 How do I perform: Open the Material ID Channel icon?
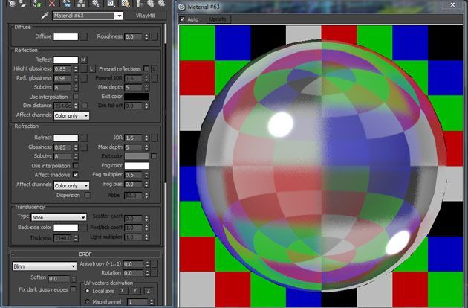point(111,3)
